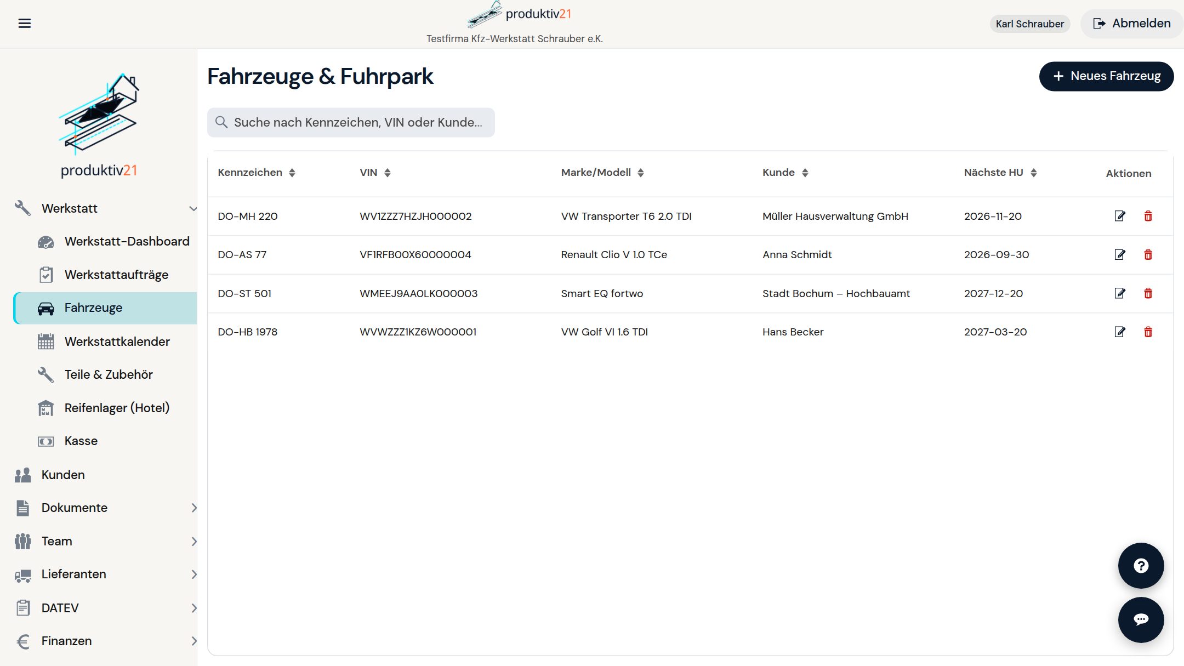
Task: Edit vehicle DO-ST 501
Action: 1120,293
